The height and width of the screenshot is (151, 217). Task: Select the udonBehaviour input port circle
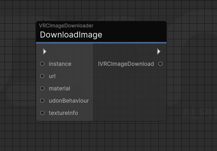[x=42, y=101]
